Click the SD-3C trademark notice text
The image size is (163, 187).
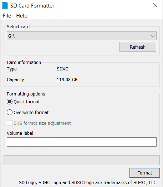88,183
